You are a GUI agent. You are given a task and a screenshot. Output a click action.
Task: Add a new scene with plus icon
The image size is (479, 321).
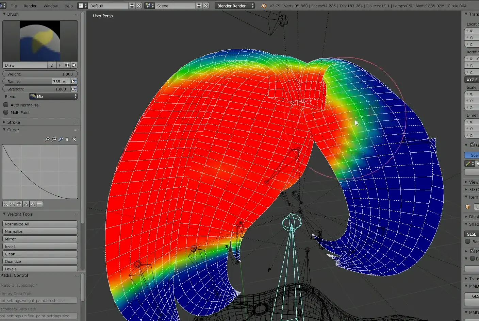(199, 6)
